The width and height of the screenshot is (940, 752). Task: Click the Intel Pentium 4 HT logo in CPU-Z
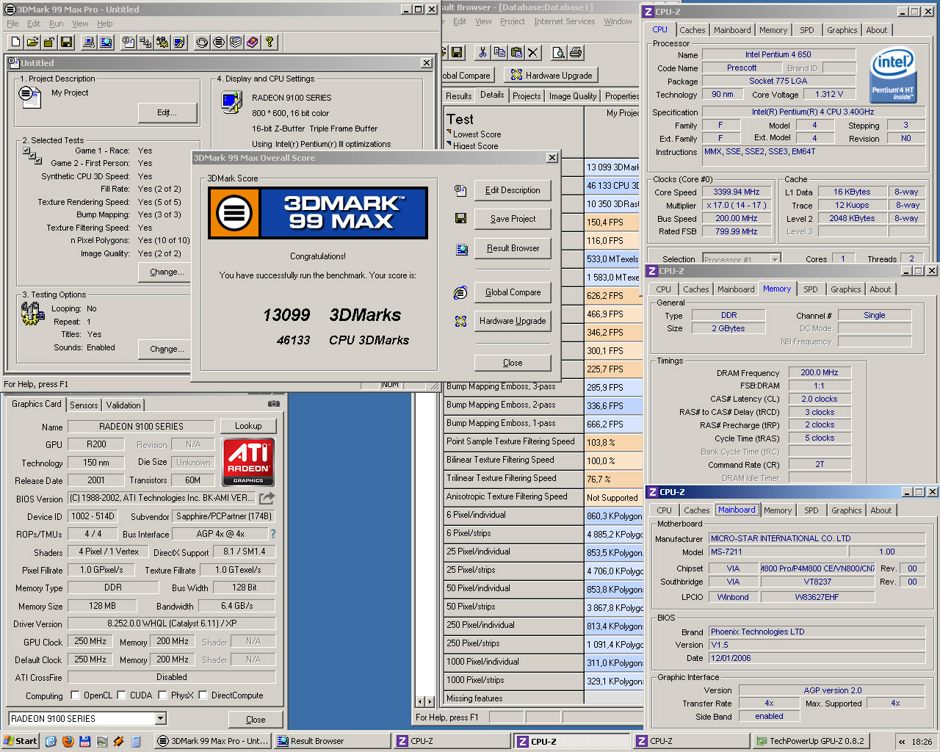[893, 76]
